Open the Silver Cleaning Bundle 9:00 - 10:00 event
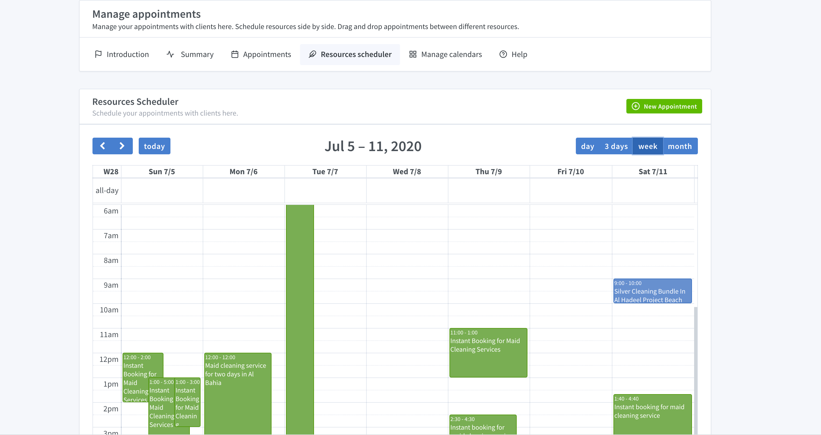The image size is (821, 435). coord(653,291)
